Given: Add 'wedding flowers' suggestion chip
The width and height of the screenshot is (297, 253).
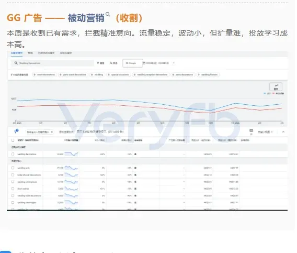Looking at the screenshot, I should (x=208, y=75).
